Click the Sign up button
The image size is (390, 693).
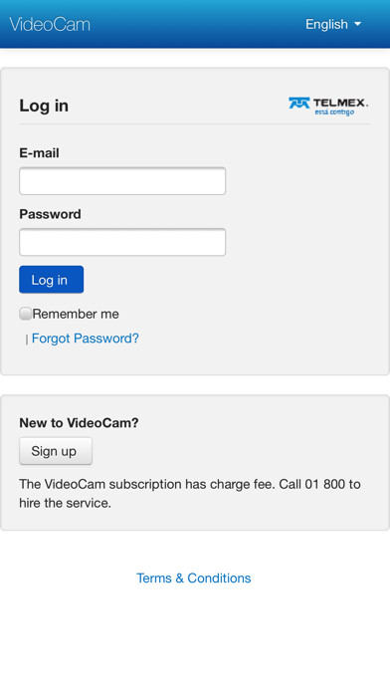click(56, 451)
